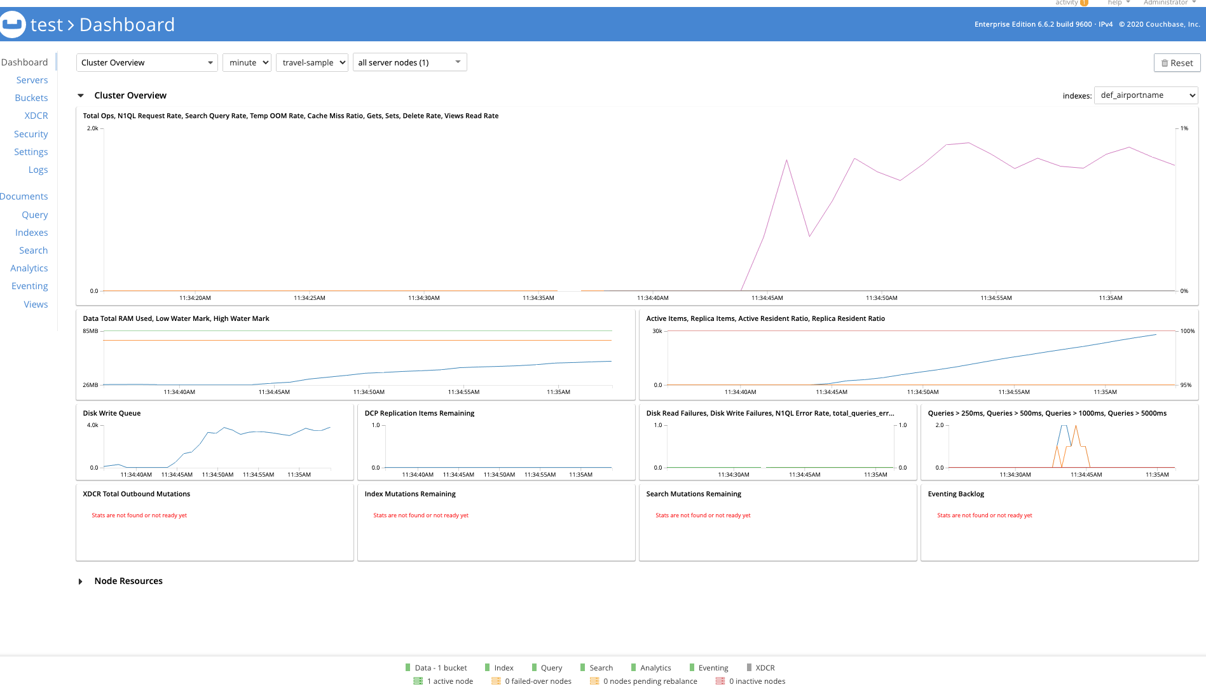Open the minute interval dropdown
Image resolution: width=1206 pixels, height=687 pixels.
[247, 62]
